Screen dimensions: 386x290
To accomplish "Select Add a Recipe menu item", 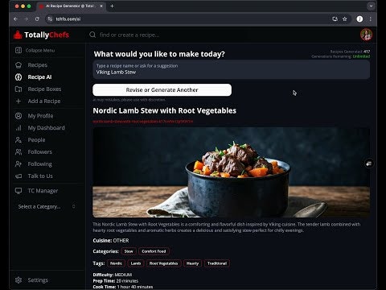I will click(44, 101).
